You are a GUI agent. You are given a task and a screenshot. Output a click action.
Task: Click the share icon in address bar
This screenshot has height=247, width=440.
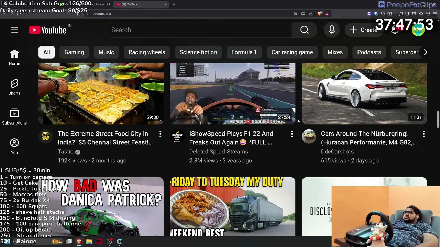coord(311,14)
